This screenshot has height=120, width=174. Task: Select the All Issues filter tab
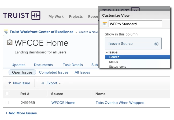pos(82,72)
